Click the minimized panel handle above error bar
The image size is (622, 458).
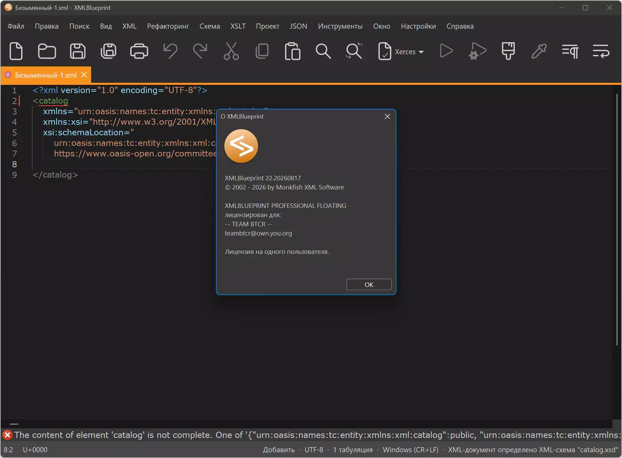click(x=14, y=424)
